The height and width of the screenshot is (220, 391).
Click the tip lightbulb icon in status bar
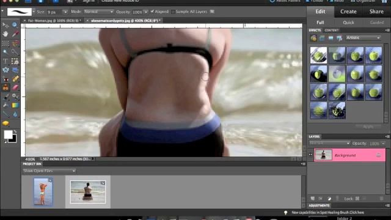click(x=285, y=213)
